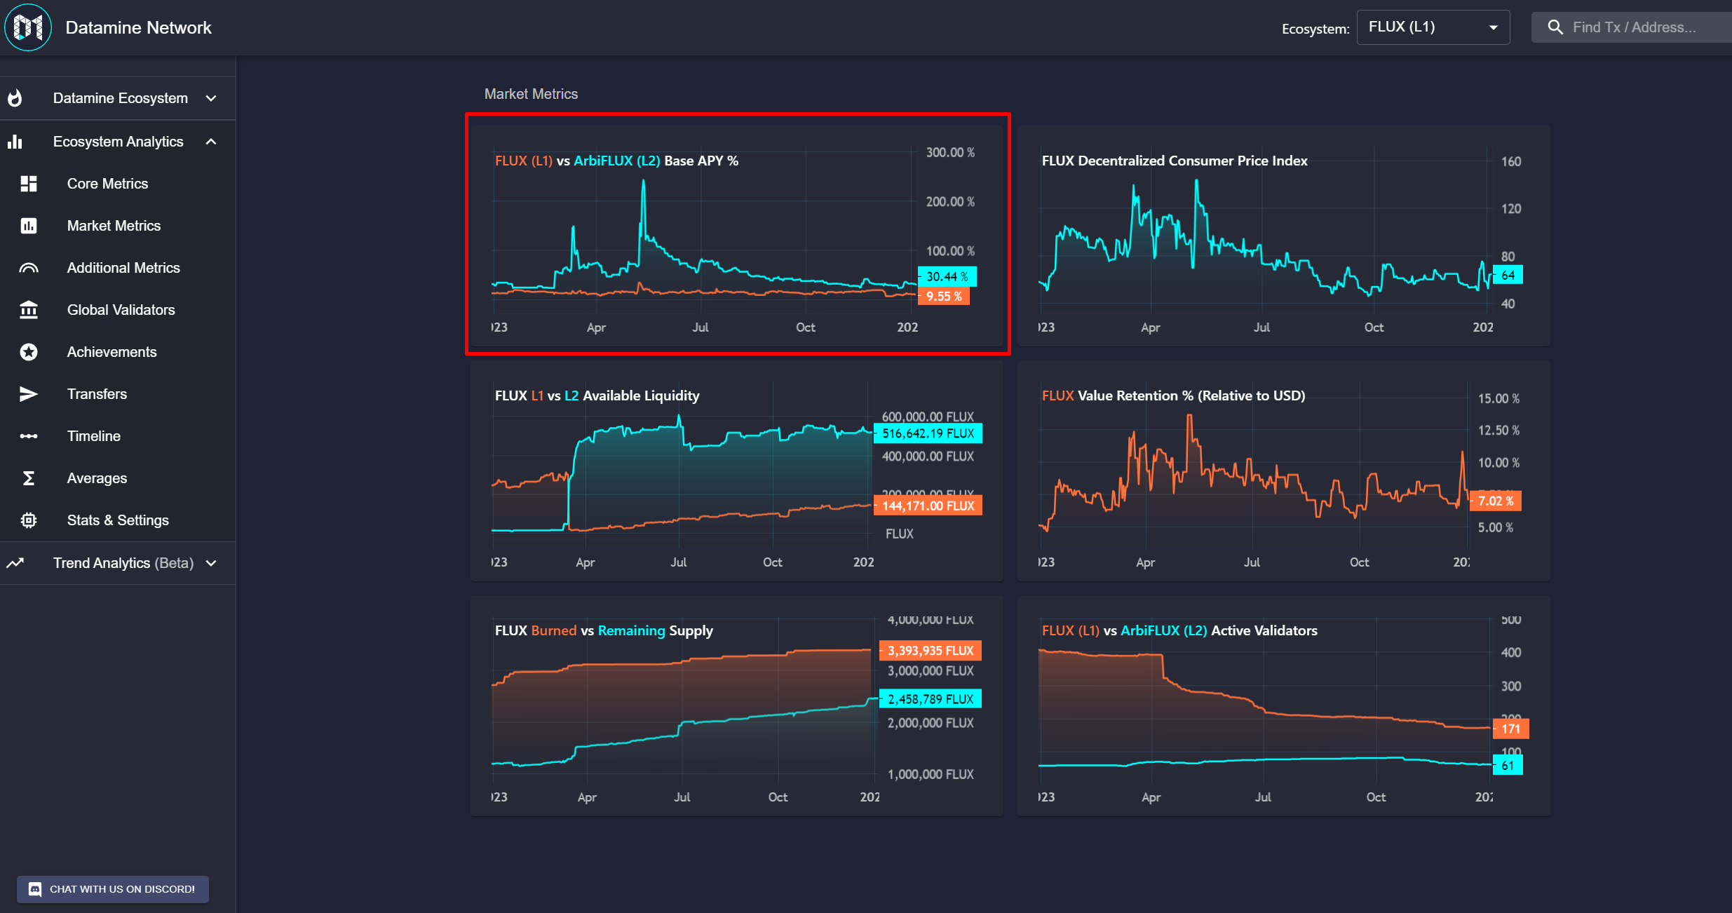Open the Transfers section
This screenshot has height=913, width=1732.
pyautogui.click(x=118, y=394)
